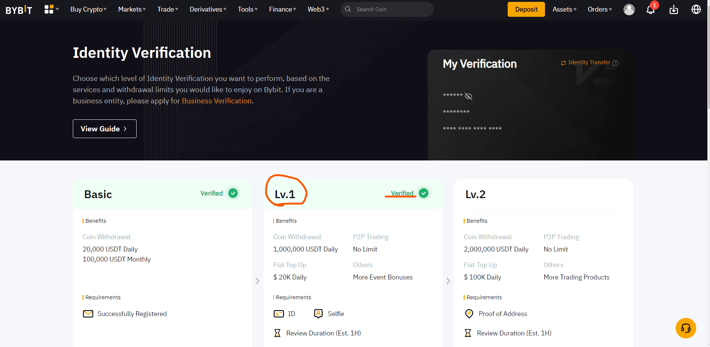This screenshot has width=710, height=347.
Task: Click Lv.1 verified checkmark icon
Action: pos(424,193)
